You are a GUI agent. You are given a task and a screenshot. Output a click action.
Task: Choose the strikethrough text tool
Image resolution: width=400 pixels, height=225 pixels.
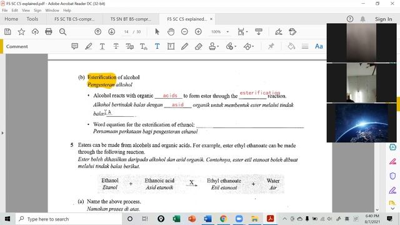coord(116,46)
